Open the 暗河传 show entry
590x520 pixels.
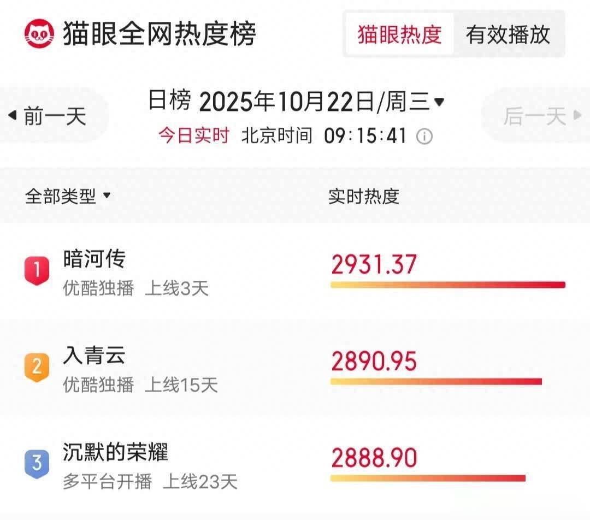coord(94,259)
